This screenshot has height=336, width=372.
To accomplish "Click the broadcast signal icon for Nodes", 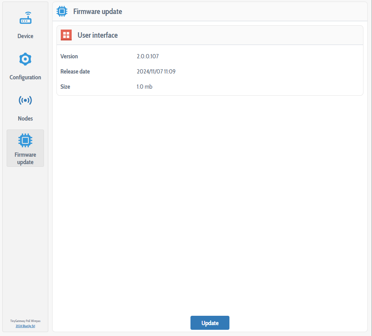I will [x=25, y=100].
